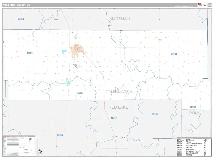Click the POLK county label

pyautogui.click(x=195, y=113)
